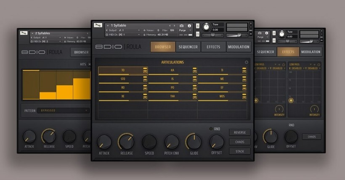Viewport: 345px width, 180px height.
Task: Click the Glide knob in center panel
Action: pos(194,142)
